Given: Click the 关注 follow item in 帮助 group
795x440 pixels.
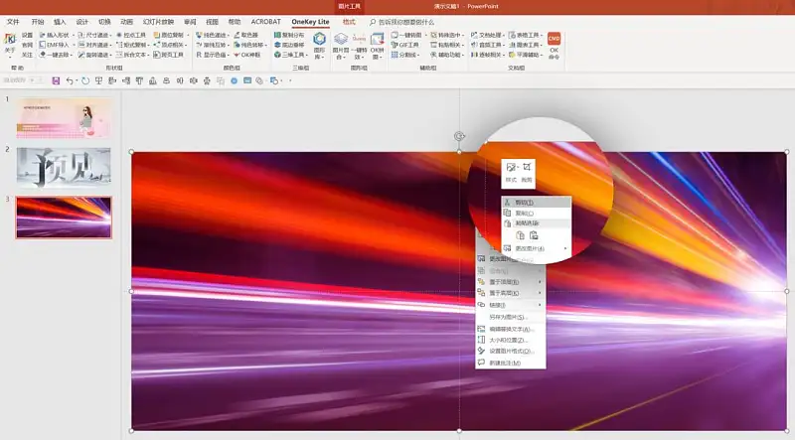Looking at the screenshot, I should click(x=27, y=55).
